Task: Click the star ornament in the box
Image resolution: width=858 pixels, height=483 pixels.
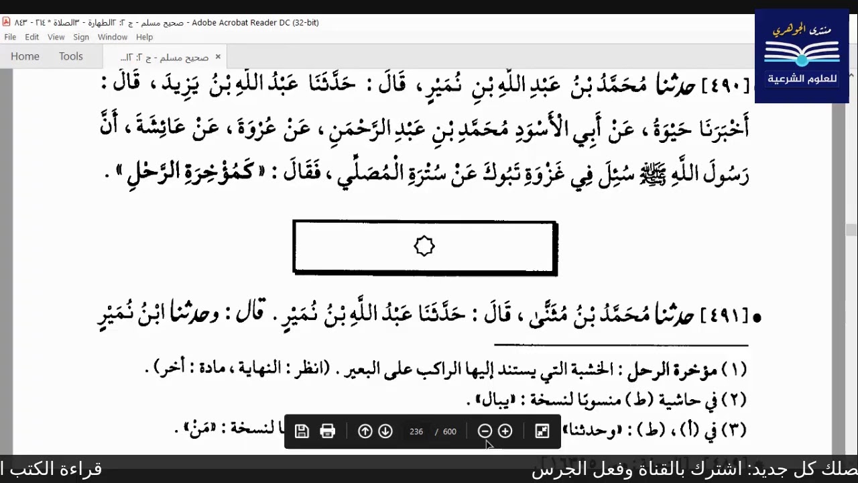Action: (424, 247)
